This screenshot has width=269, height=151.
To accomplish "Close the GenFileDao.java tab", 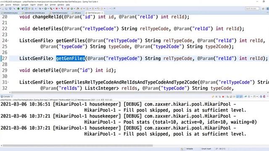I will (103, 13).
